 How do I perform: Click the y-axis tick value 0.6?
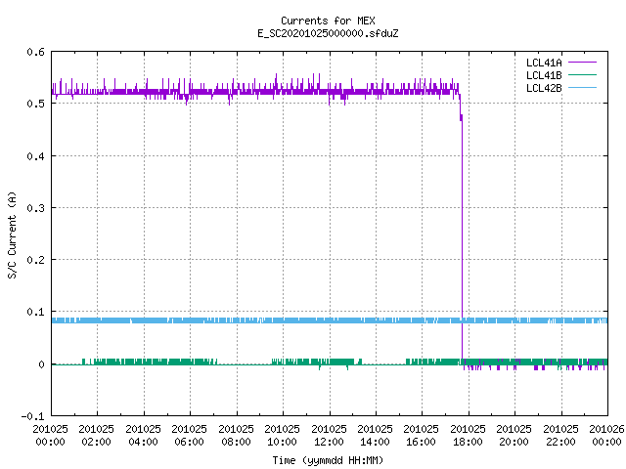[35, 52]
